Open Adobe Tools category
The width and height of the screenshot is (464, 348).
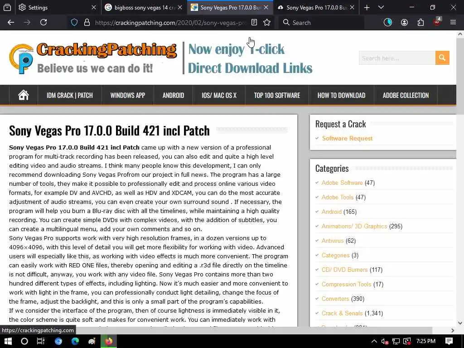(337, 198)
